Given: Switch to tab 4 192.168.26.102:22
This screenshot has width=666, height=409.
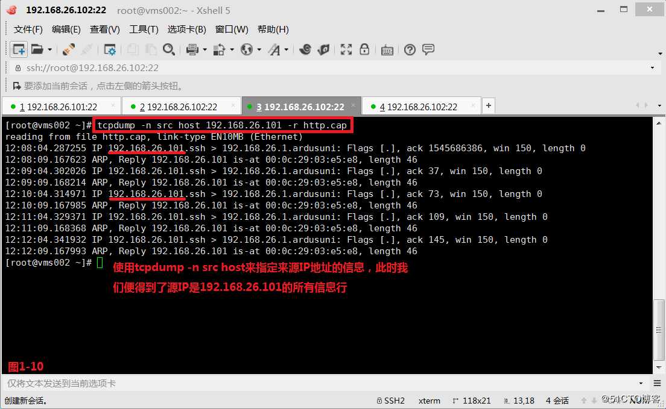Looking at the screenshot, I should (x=421, y=107).
